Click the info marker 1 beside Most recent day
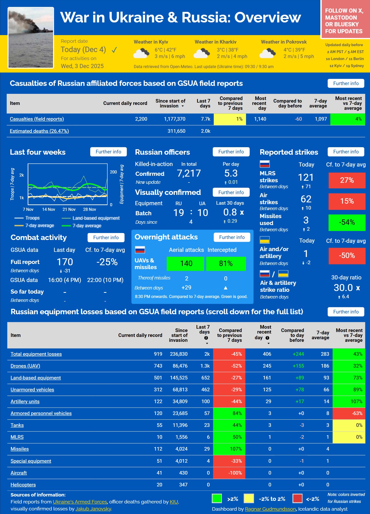370x514 pixels. click(x=267, y=338)
